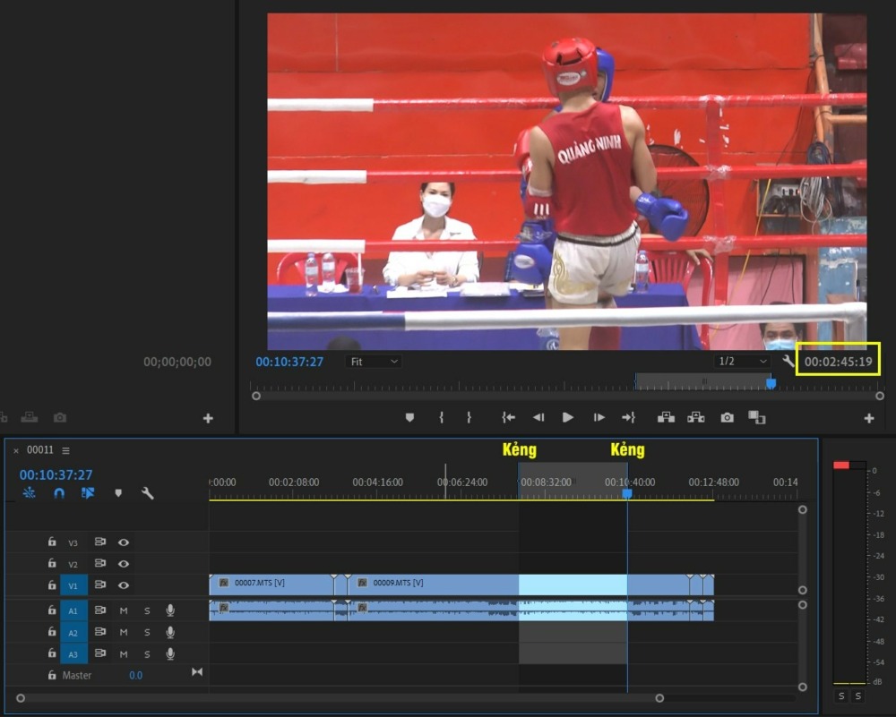The width and height of the screenshot is (896, 717).
Task: Click the Export Frame camera icon
Action: (x=727, y=417)
